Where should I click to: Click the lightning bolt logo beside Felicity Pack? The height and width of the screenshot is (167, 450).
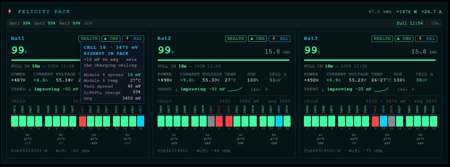pyautogui.click(x=10, y=11)
